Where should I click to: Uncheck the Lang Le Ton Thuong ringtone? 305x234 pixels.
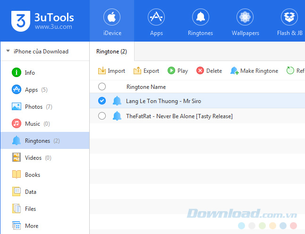[x=102, y=101]
